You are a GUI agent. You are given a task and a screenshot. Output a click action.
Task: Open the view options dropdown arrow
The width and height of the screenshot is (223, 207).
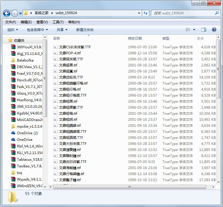(194, 30)
